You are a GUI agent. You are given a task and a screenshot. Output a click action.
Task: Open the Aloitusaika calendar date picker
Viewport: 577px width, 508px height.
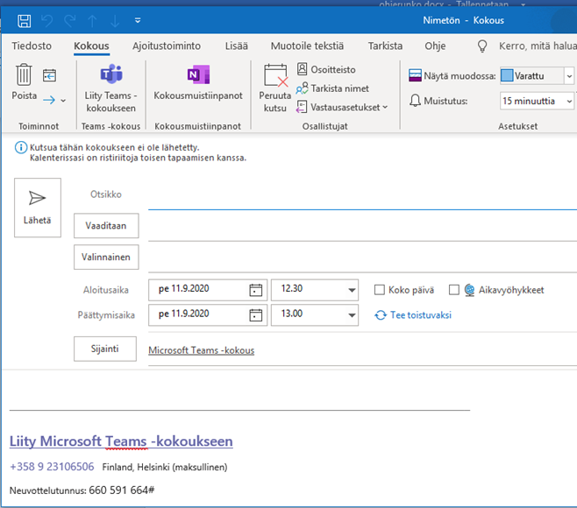(x=256, y=290)
